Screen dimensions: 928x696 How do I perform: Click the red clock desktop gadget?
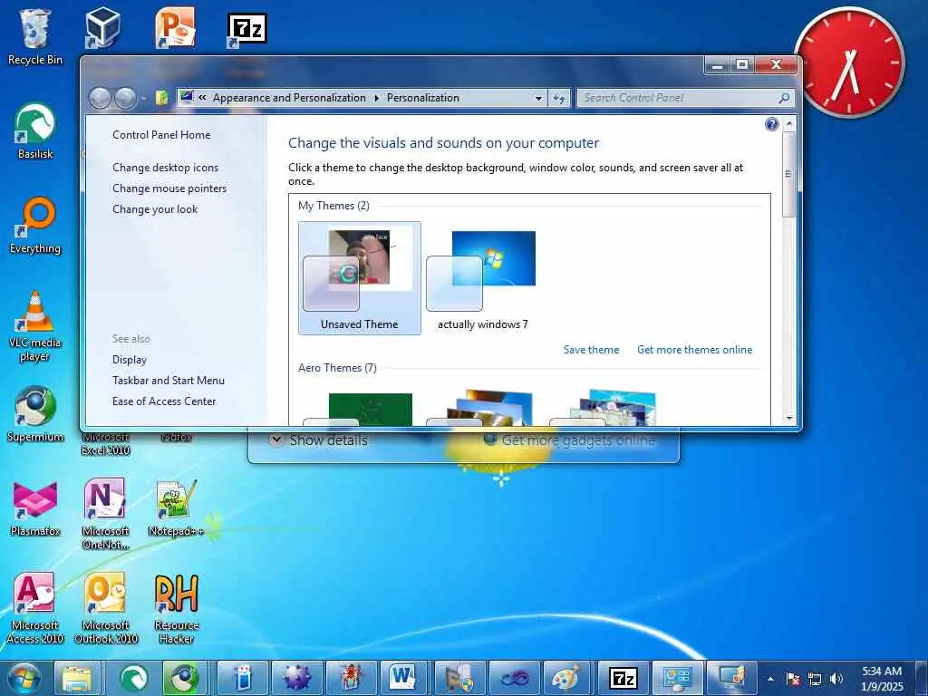point(849,63)
